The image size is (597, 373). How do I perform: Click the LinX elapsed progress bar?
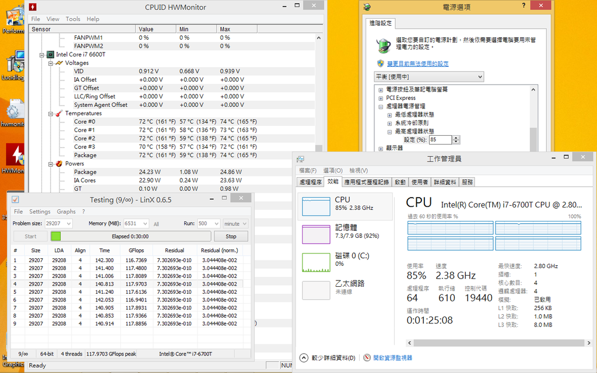(x=131, y=237)
